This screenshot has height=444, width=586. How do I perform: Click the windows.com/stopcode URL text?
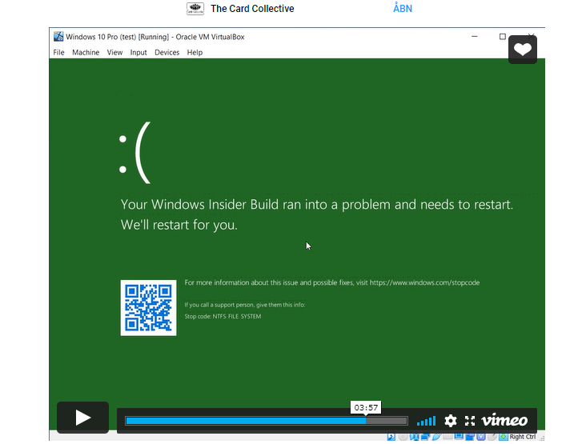tap(424, 282)
